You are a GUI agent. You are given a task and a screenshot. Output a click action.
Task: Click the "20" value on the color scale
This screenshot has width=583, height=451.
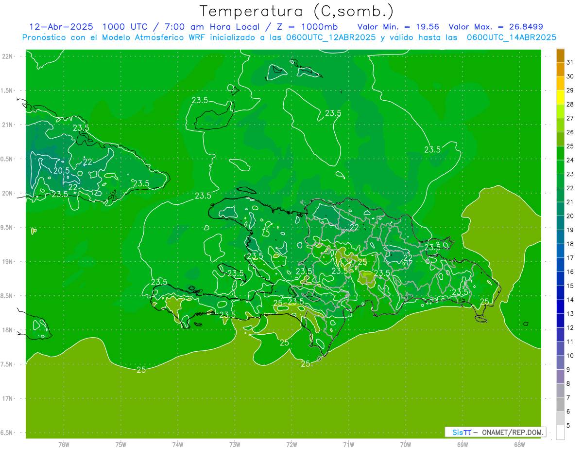570,216
